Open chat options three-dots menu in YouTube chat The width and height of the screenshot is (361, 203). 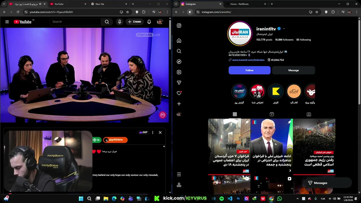pyautogui.click(x=153, y=133)
